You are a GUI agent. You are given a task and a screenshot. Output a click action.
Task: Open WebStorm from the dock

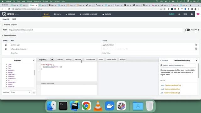pos(75,106)
